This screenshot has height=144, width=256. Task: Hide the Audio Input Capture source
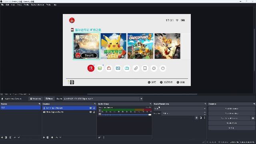(x=91, y=108)
